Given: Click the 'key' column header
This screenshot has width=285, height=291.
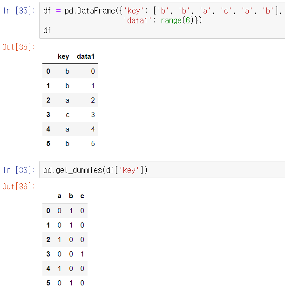Looking at the screenshot, I should coord(63,56).
